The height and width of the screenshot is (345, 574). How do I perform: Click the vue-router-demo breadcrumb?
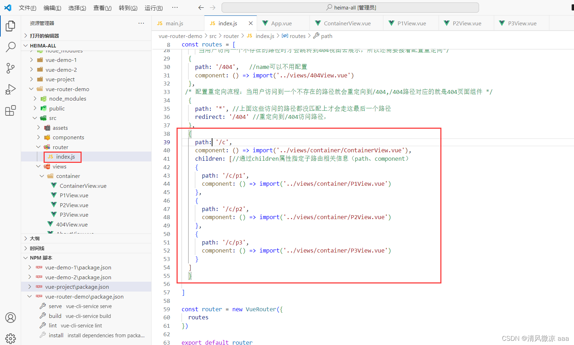pos(180,36)
